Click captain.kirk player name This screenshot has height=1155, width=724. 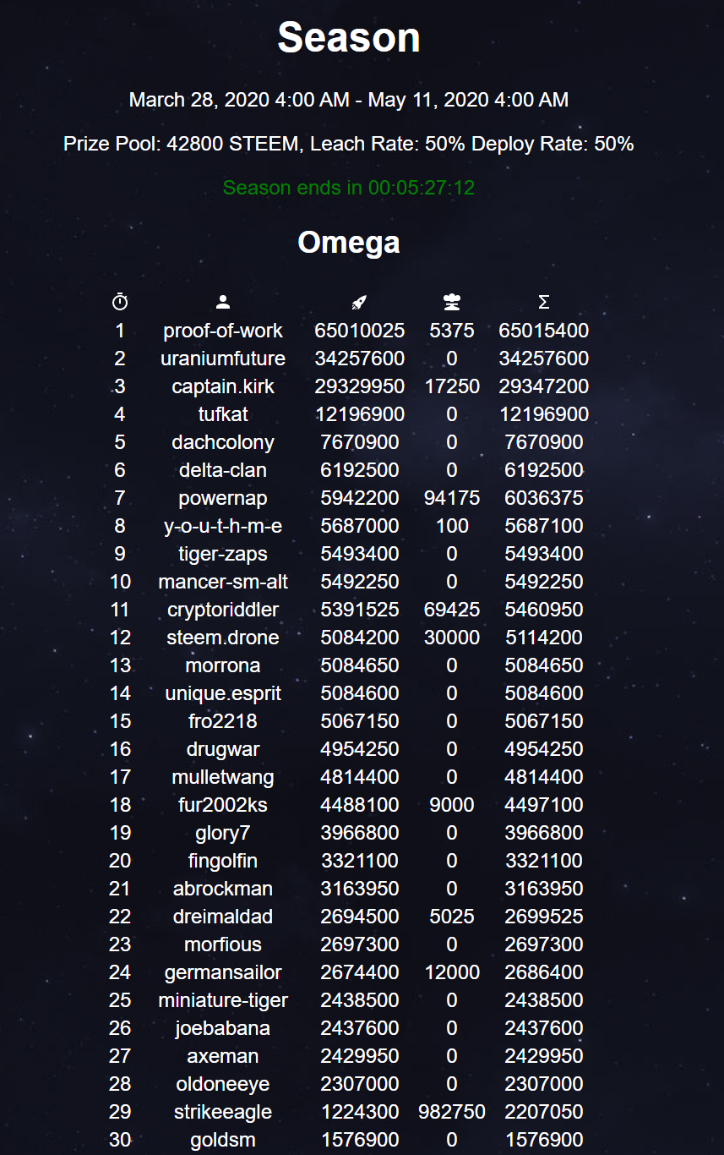(x=223, y=386)
